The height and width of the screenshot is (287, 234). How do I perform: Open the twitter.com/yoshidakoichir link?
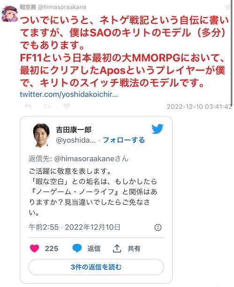click(68, 94)
